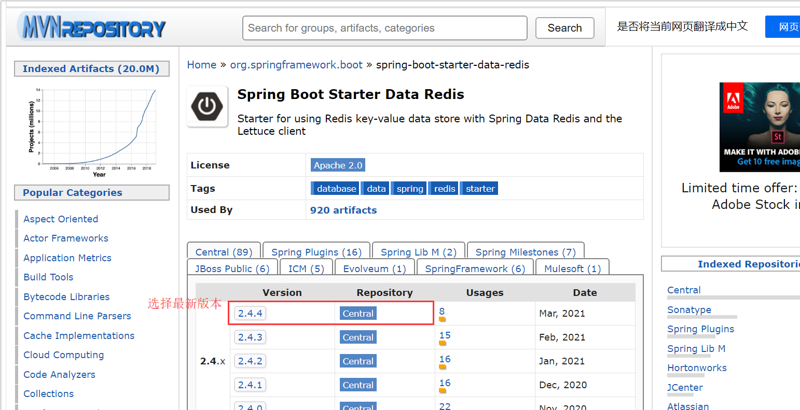Click the MVNRepository logo
Screen dimensions: 800x410
[x=92, y=26]
